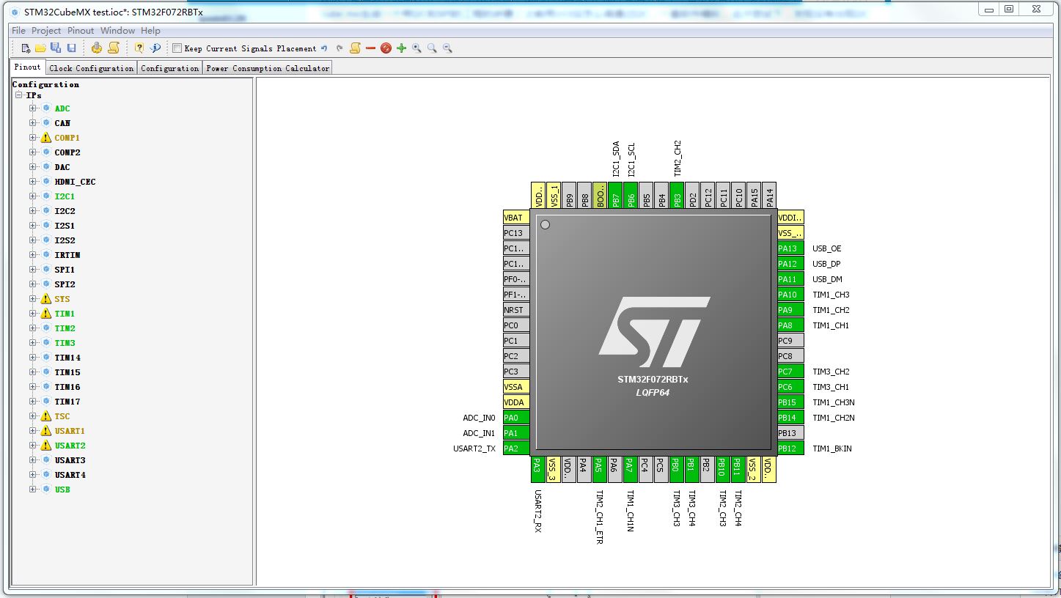
Task: Open the File menu
Action: (x=18, y=31)
